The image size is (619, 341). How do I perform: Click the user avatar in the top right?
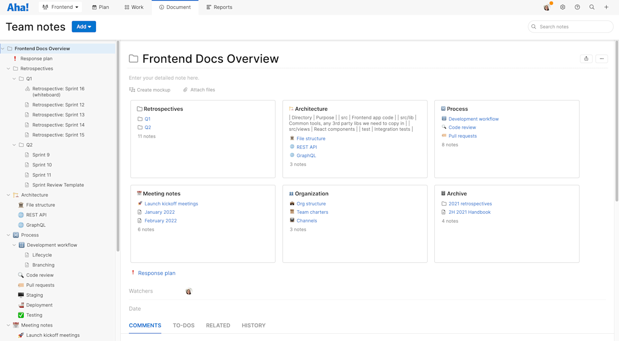tap(546, 7)
